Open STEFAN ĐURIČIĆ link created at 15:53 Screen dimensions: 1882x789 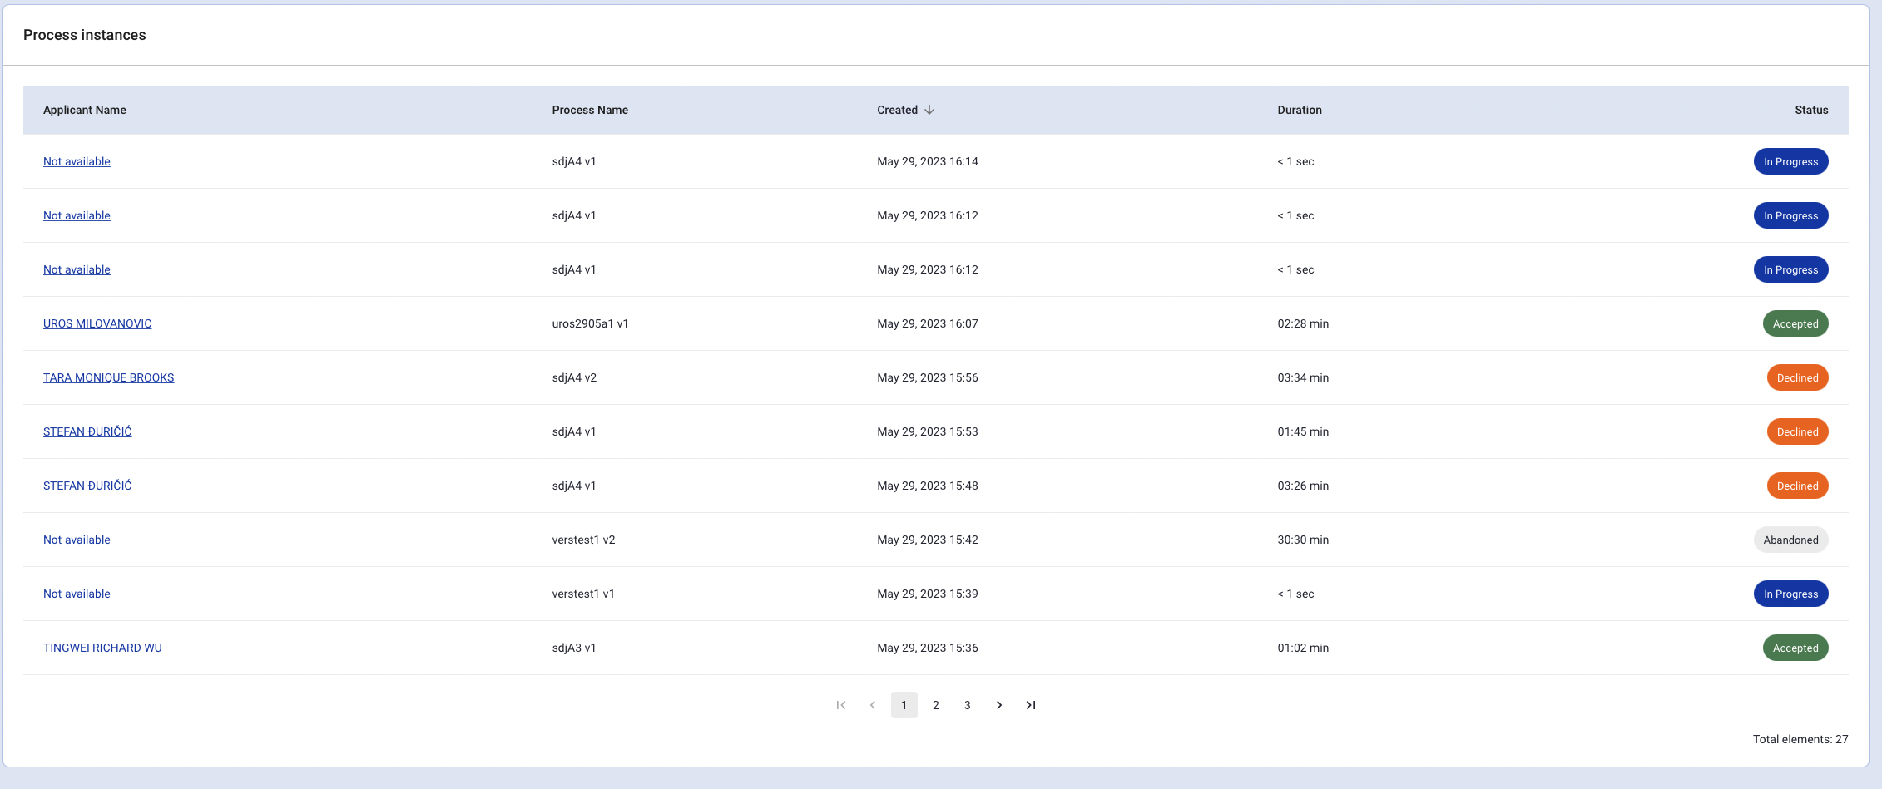coord(87,431)
